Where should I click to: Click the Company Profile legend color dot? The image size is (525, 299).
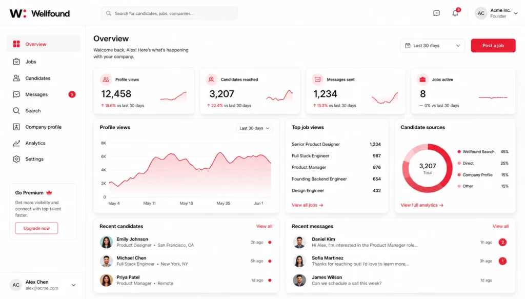coord(459,175)
